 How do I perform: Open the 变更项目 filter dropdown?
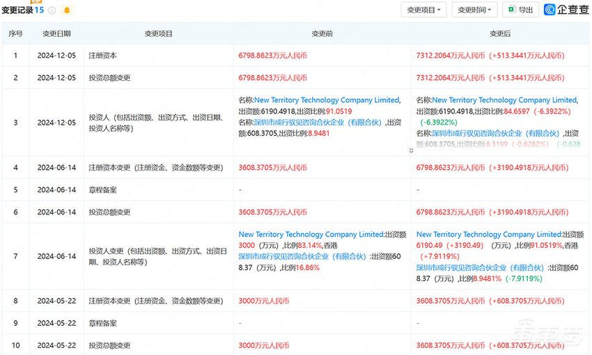tap(423, 10)
